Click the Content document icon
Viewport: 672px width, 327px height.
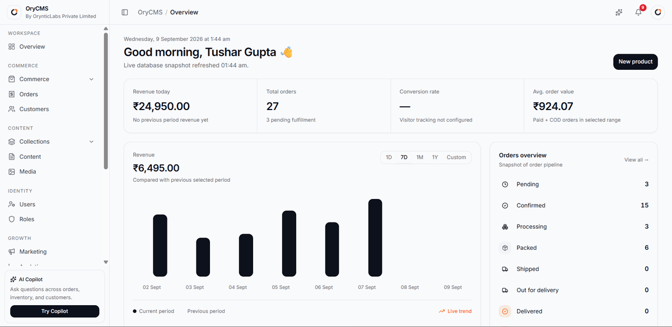[12, 157]
